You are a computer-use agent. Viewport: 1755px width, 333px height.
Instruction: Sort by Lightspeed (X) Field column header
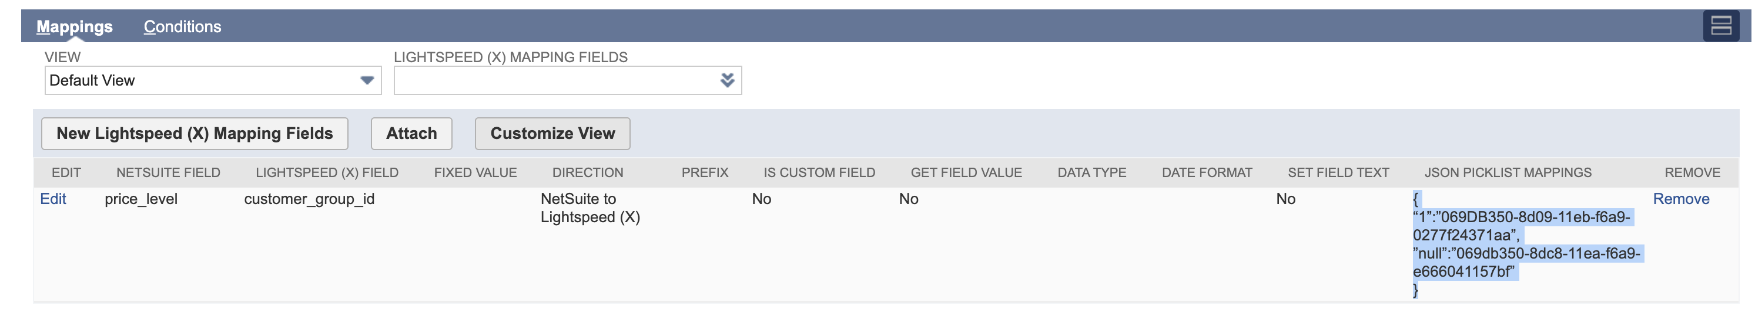tap(326, 172)
